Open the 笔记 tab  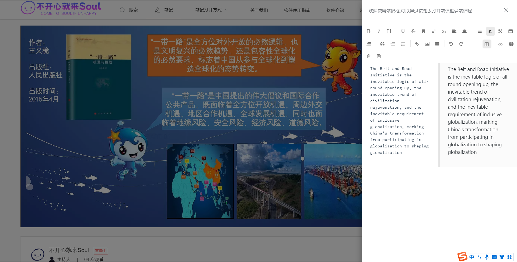pos(163,10)
